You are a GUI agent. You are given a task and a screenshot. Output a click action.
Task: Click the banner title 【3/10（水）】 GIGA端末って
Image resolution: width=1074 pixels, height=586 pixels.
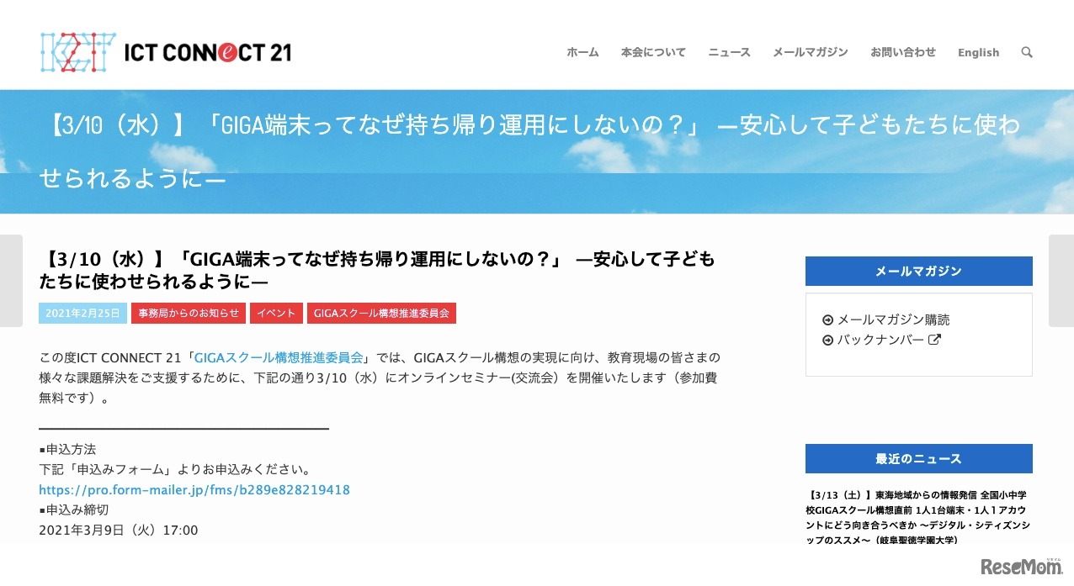[x=530, y=151]
